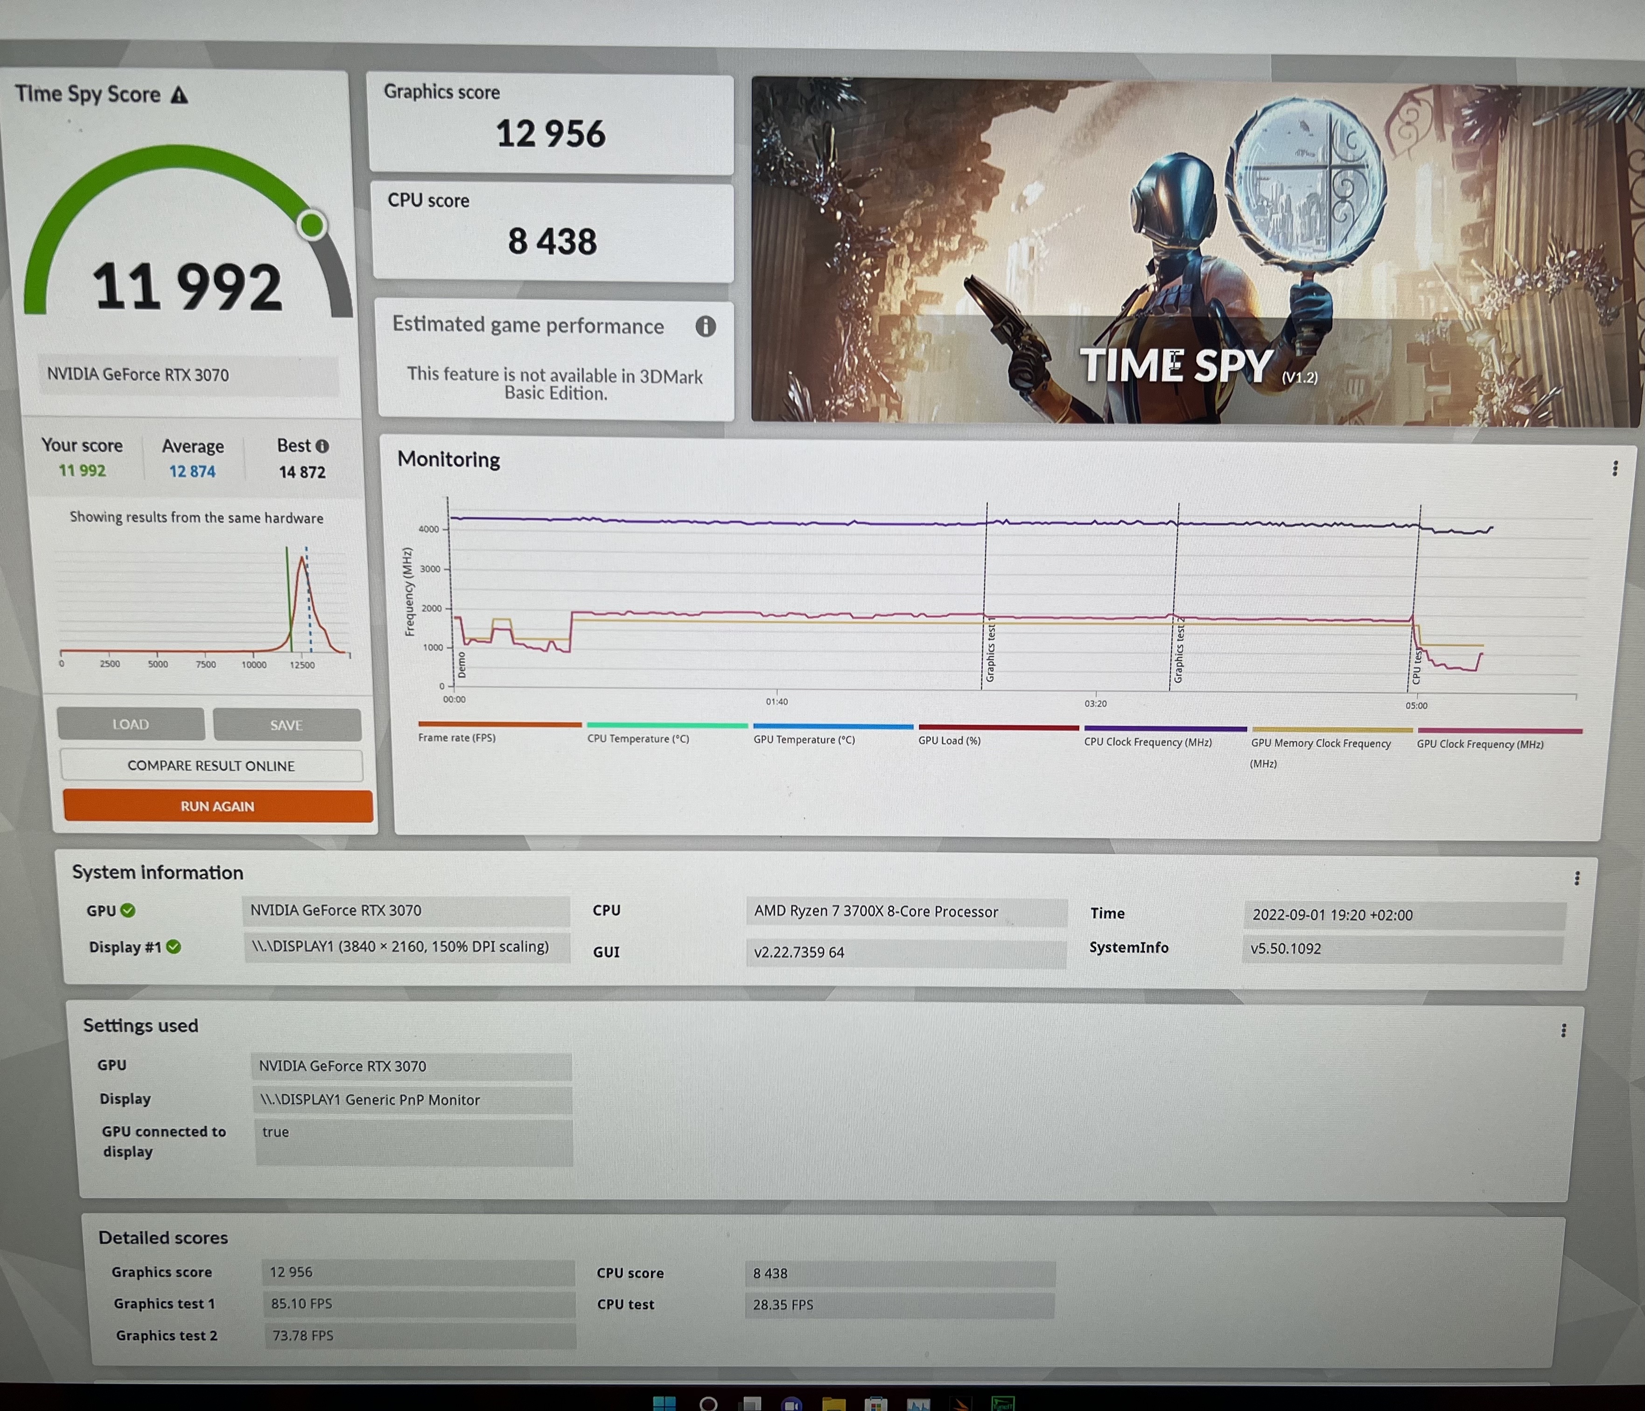Click the Display #1 green check icon

pos(174,947)
